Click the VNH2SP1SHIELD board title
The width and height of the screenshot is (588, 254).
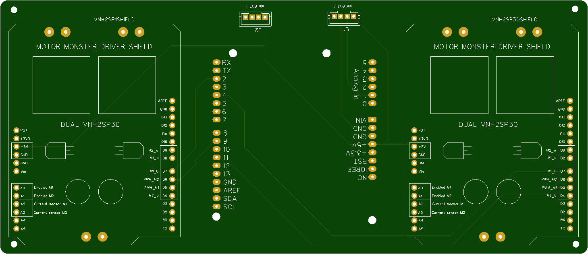[114, 19]
